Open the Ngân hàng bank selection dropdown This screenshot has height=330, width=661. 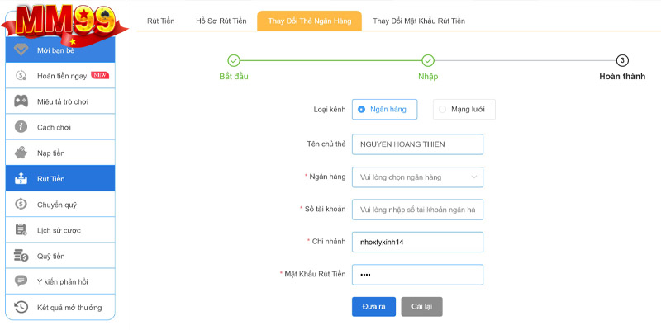(x=417, y=177)
